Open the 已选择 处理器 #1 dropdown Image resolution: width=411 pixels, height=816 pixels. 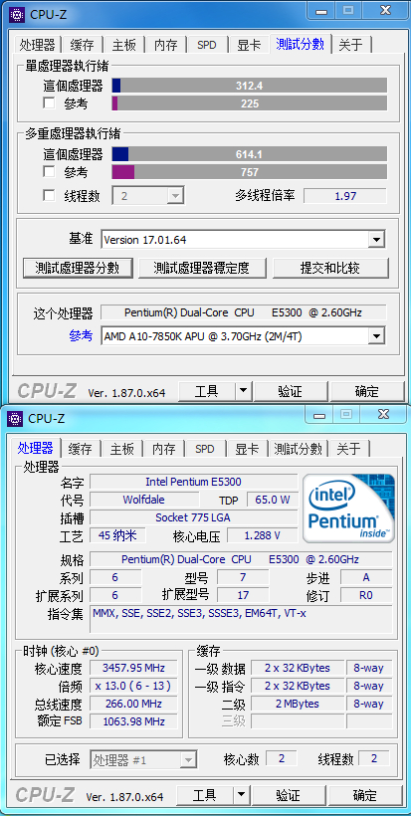click(x=143, y=760)
